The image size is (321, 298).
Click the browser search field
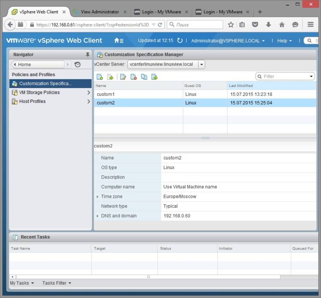pos(195,25)
